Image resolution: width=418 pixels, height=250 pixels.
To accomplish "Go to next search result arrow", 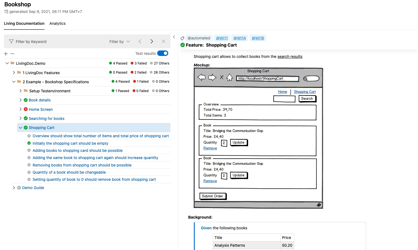I will [152, 42].
